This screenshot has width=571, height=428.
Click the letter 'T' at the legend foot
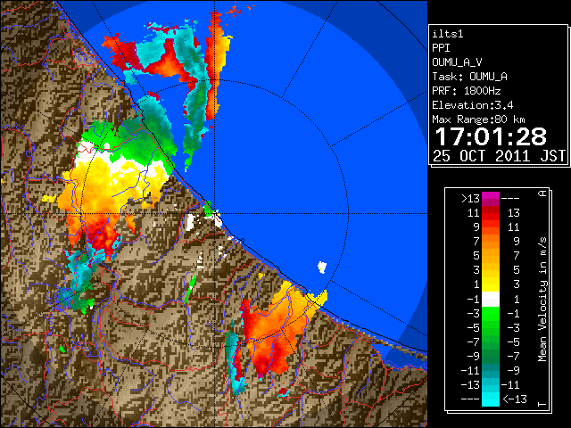pos(543,404)
